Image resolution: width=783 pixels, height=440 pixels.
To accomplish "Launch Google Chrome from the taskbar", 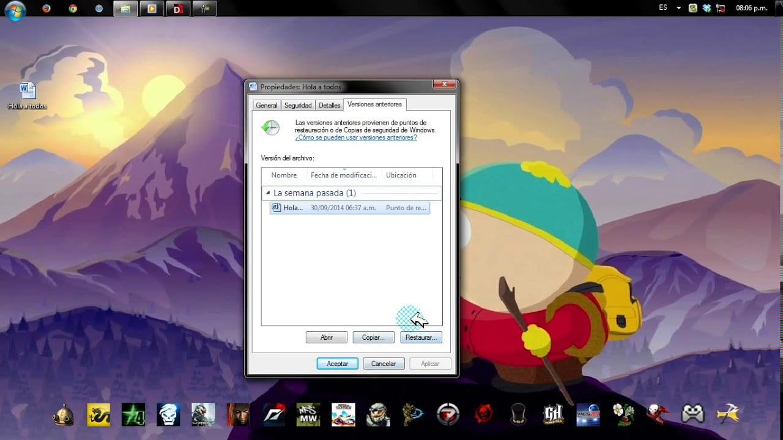I will (73, 9).
